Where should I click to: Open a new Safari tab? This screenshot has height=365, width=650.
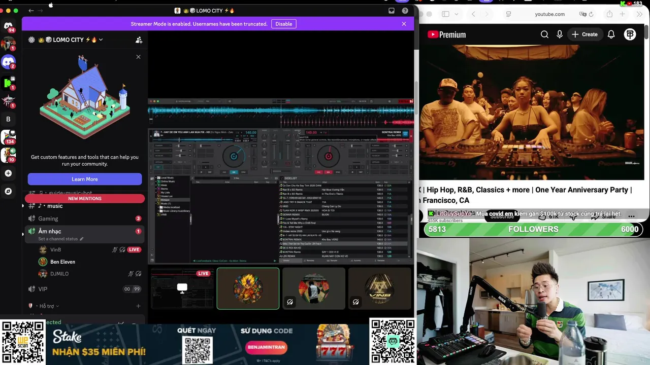(622, 14)
